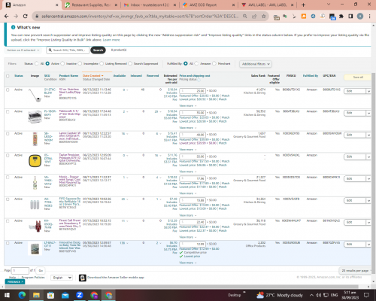Open the Additional filters dropdown
This screenshot has height=301, width=376.
click(x=256, y=64)
